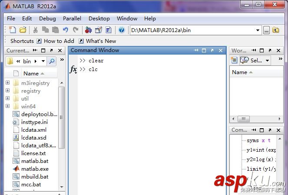Image resolution: width=288 pixels, height=195 pixels.
Task: Click the fx function browser icon
Action: coord(73,70)
